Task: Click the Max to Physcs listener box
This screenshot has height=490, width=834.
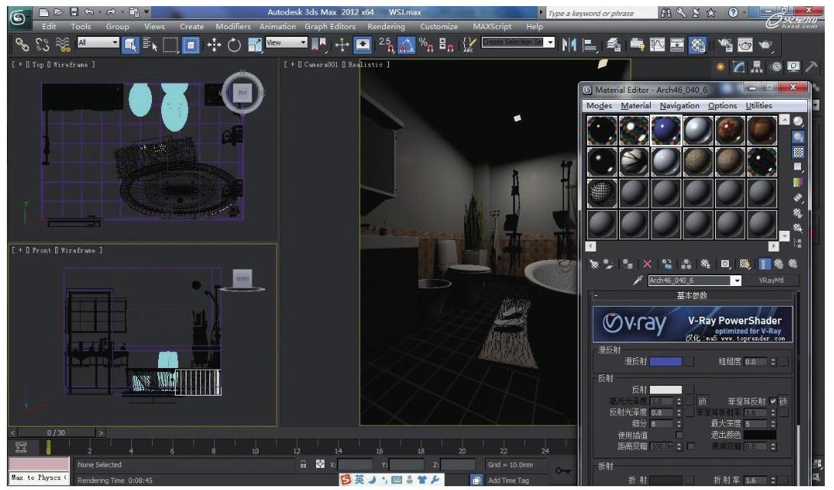Action: pos(39,478)
